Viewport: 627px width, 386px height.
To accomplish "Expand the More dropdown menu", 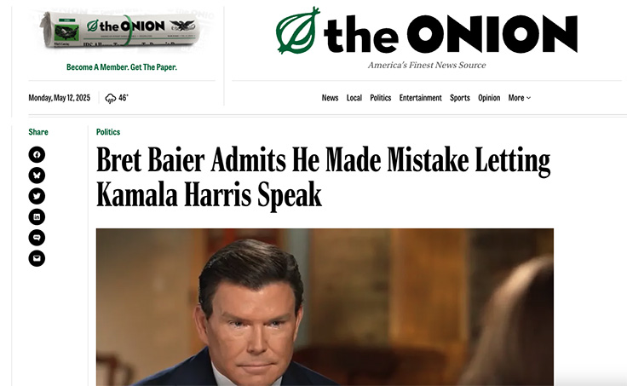I will point(519,98).
